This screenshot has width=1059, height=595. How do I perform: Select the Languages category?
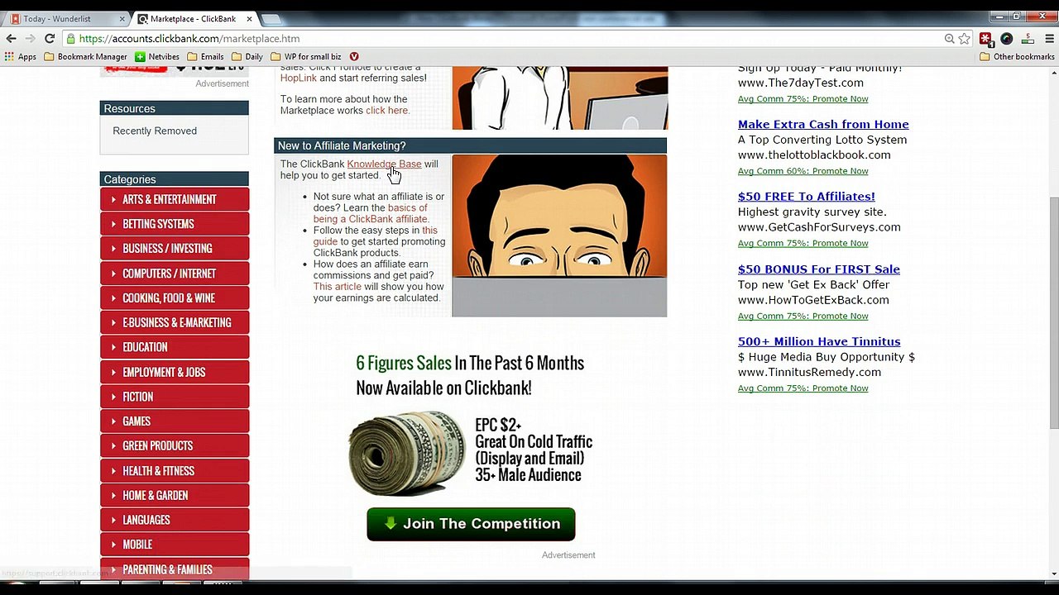click(175, 520)
